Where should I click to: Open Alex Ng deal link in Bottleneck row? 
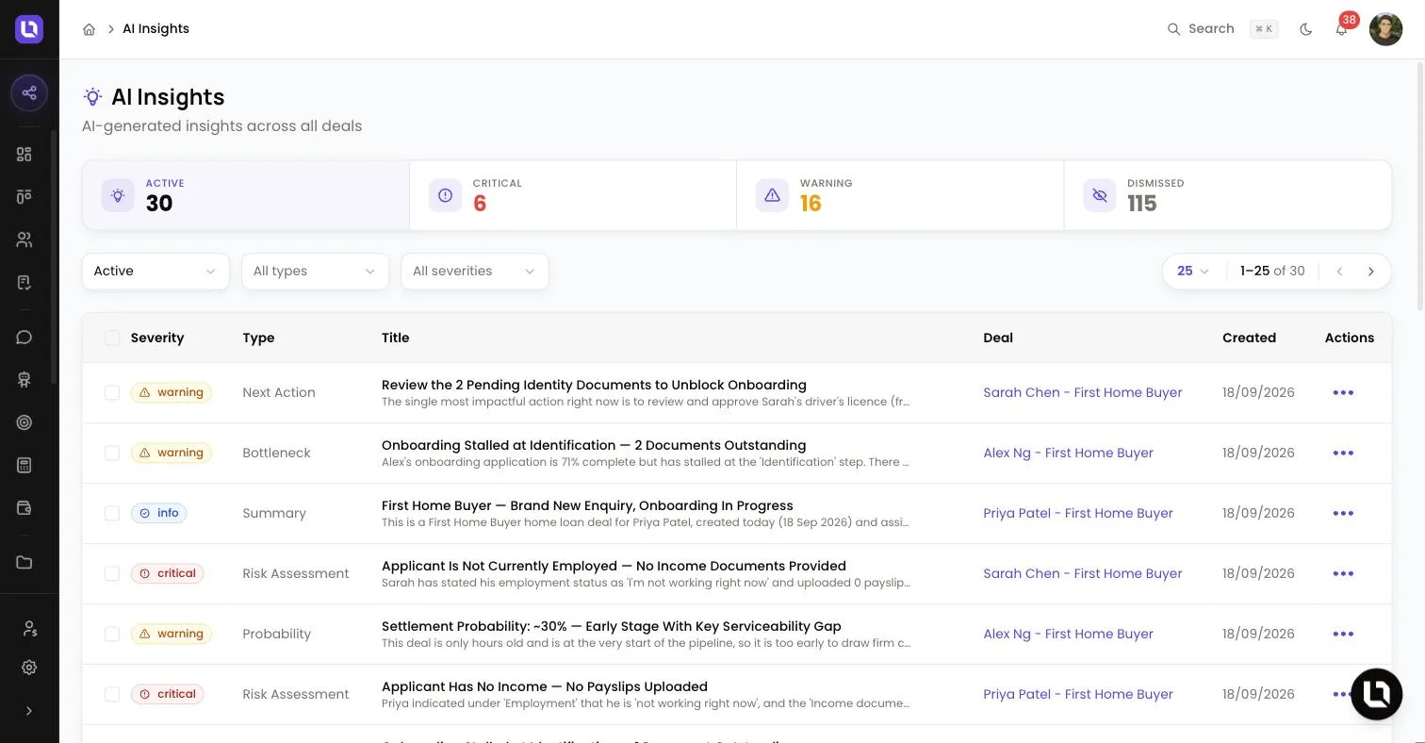1068,453
